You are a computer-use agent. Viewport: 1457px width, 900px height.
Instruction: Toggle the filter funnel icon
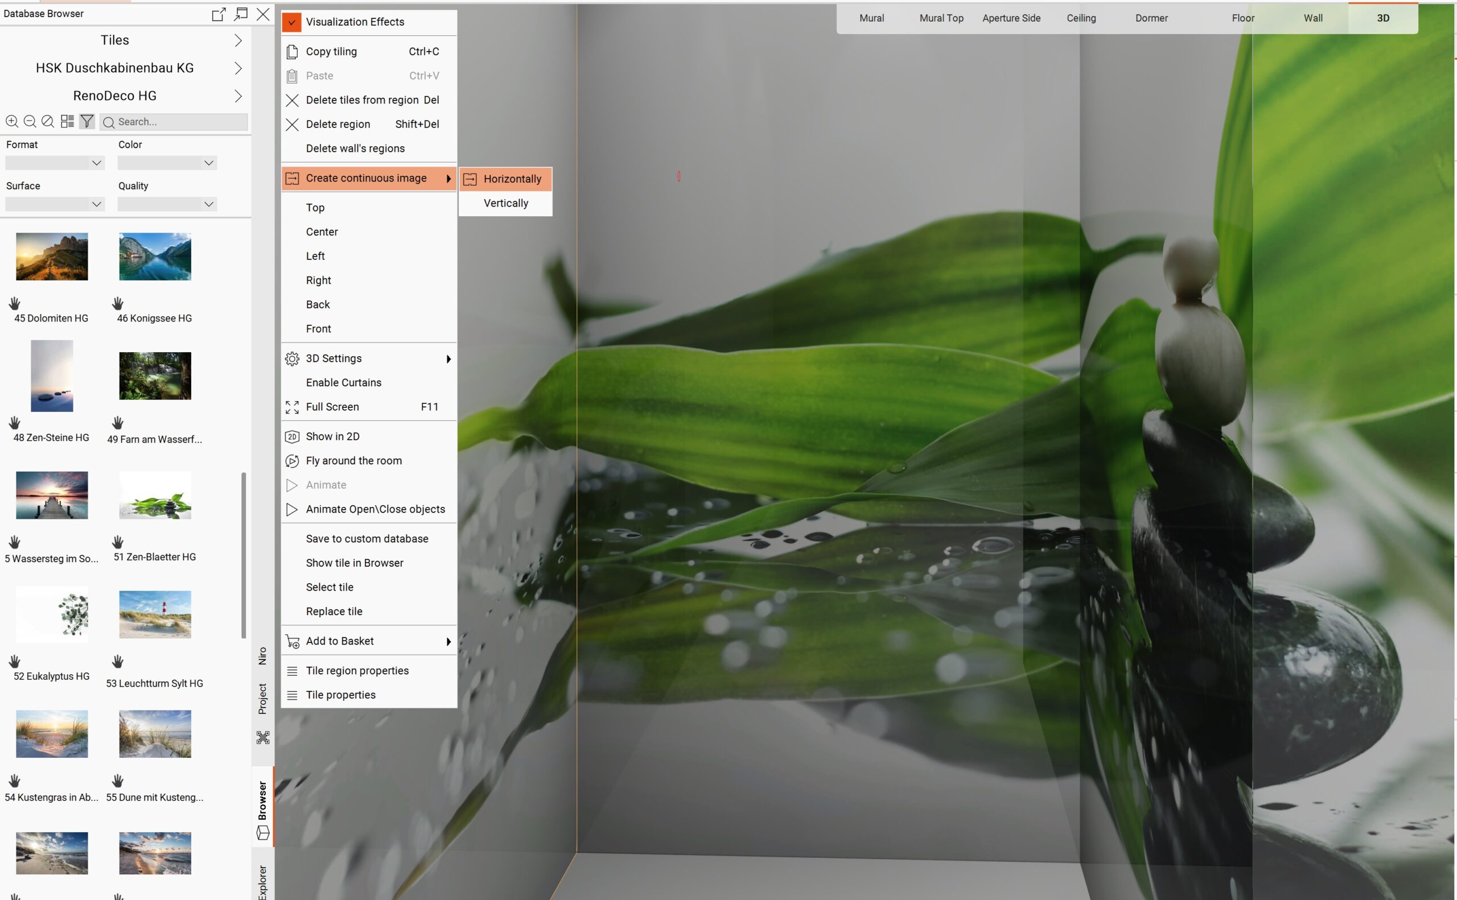[87, 121]
